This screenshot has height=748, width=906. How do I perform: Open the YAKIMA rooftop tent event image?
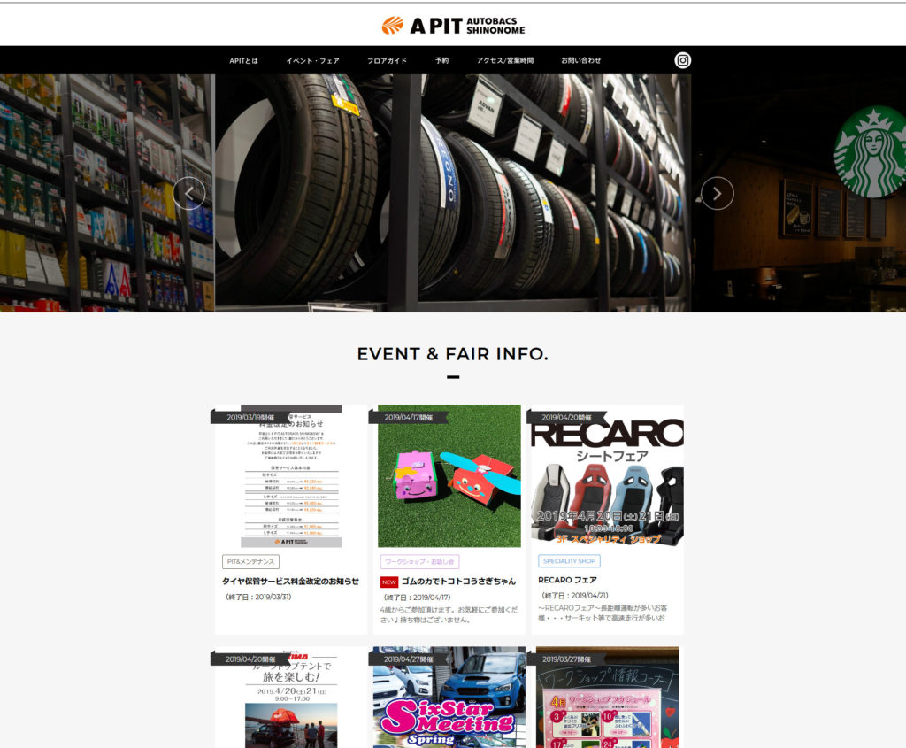tap(288, 699)
